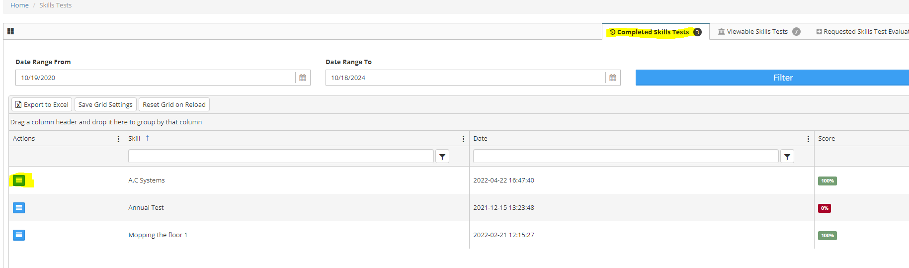Open the Actions column options menu
Viewport: 909px width, 268px height.
pos(118,139)
